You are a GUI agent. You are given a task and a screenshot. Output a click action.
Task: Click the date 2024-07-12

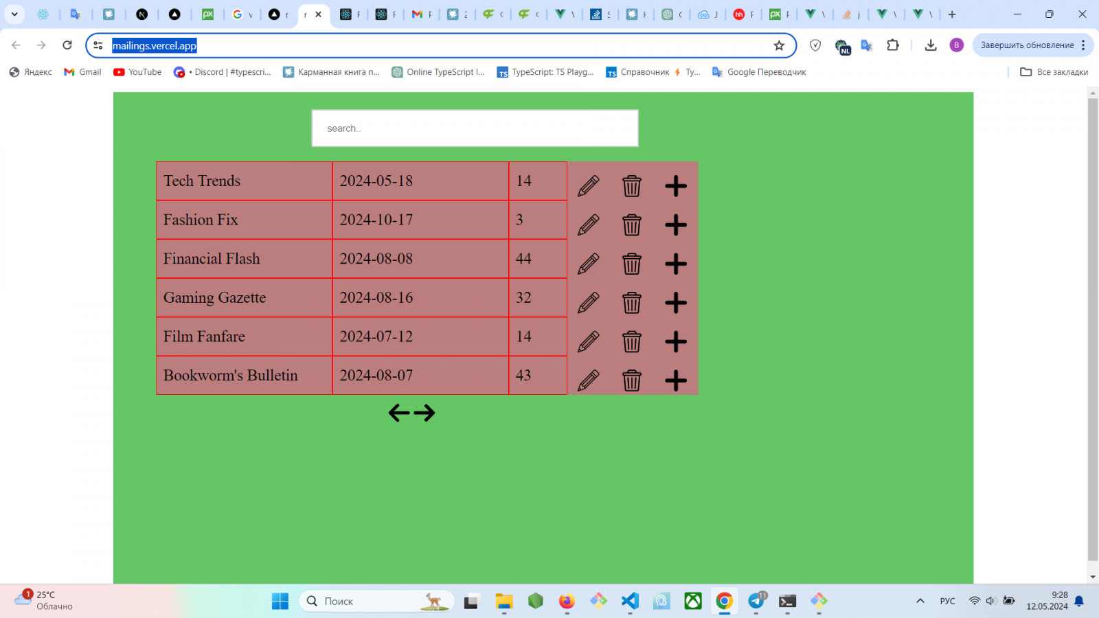(376, 336)
